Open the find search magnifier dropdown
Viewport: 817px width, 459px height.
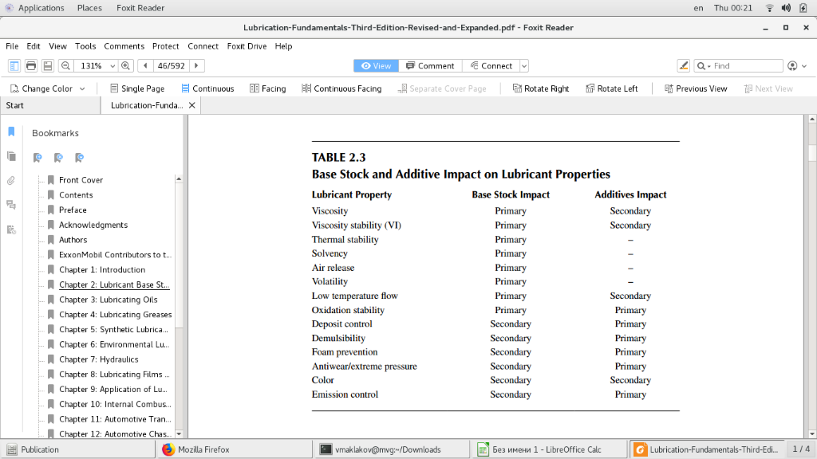[x=704, y=65]
